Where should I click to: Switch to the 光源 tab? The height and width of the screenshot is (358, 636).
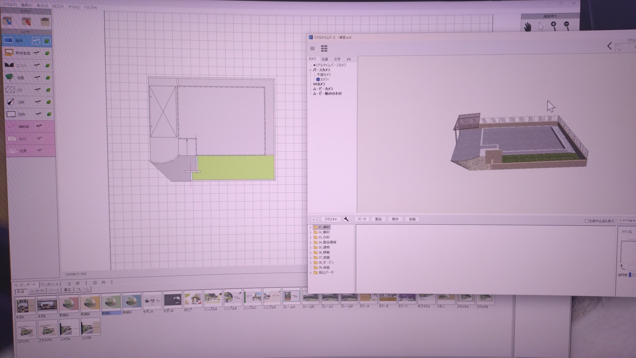coord(325,59)
